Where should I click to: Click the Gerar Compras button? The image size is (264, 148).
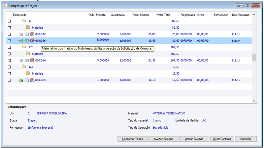tap(222, 139)
